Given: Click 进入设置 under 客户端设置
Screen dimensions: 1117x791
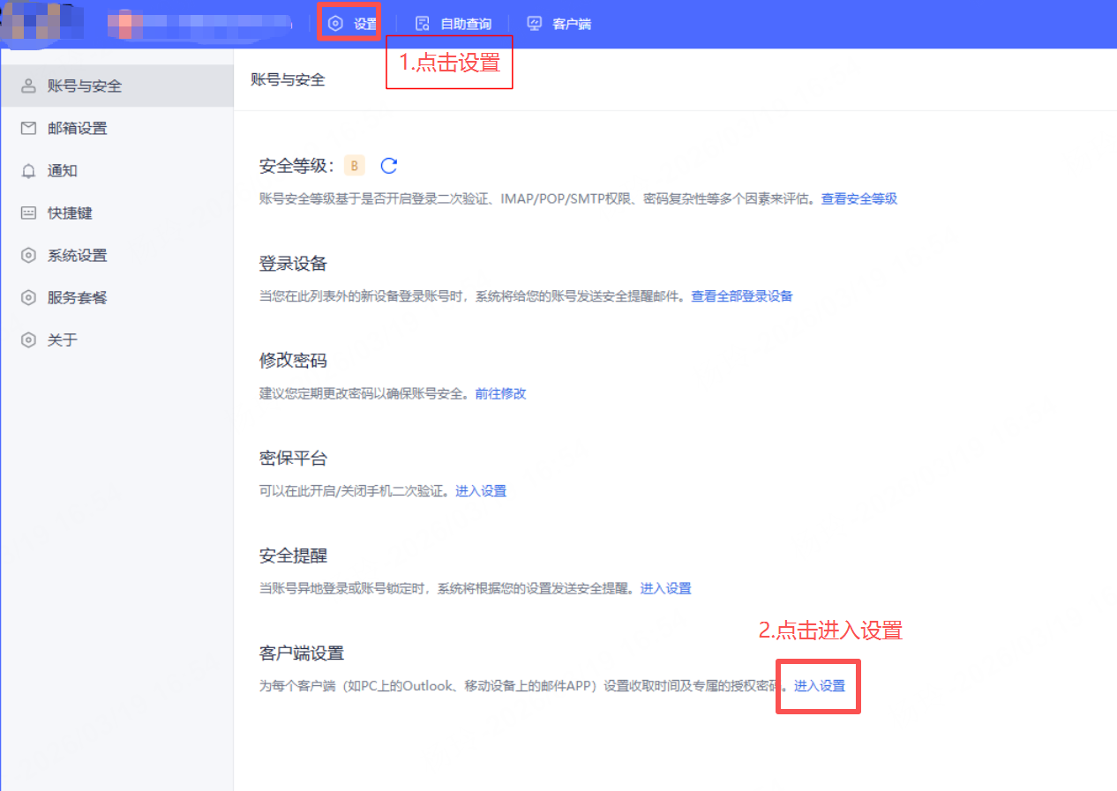Looking at the screenshot, I should [820, 685].
